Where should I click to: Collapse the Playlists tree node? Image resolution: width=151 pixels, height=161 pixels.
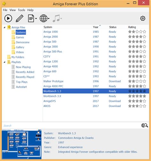tap(4, 62)
